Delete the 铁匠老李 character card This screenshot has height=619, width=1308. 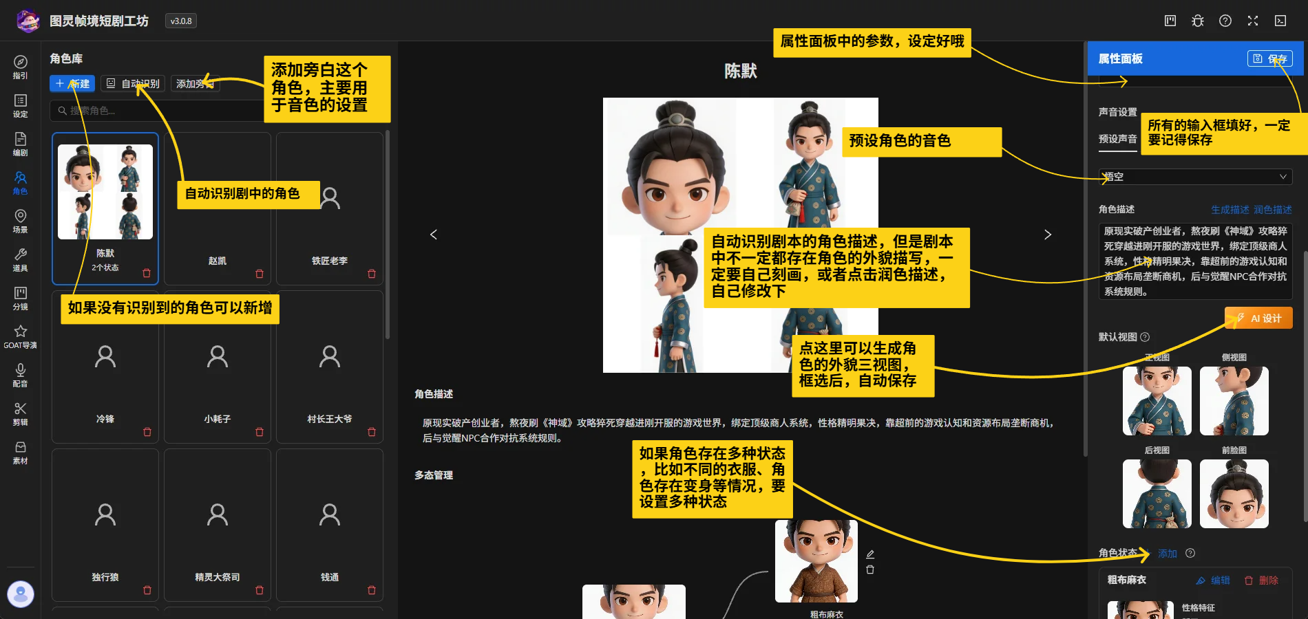coord(372,274)
